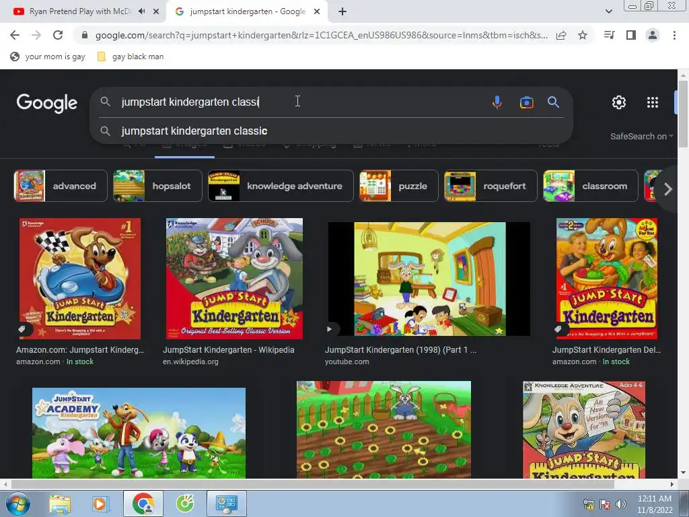Click the forward navigation arrow
Viewport: 689px width, 517px height.
point(36,35)
